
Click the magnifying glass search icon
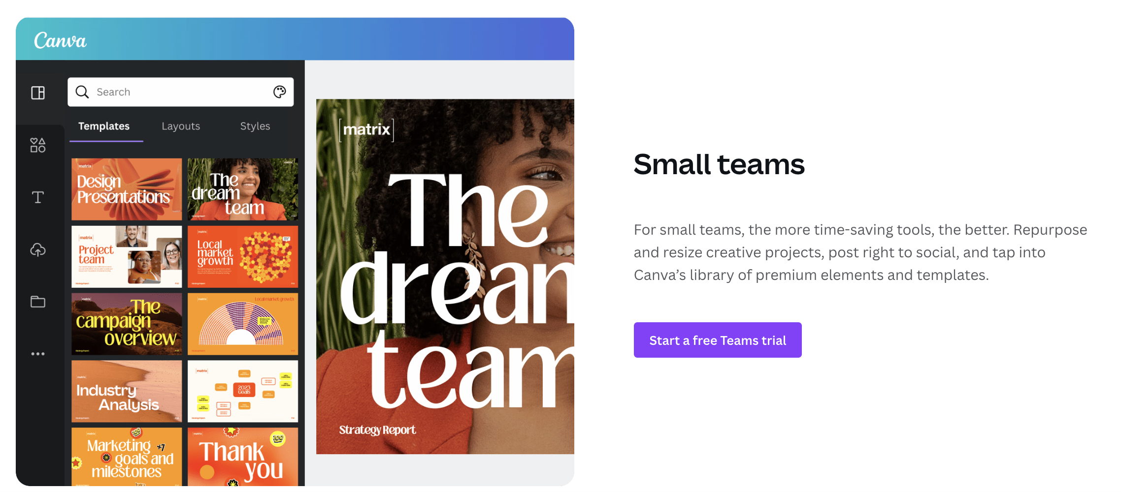click(82, 92)
